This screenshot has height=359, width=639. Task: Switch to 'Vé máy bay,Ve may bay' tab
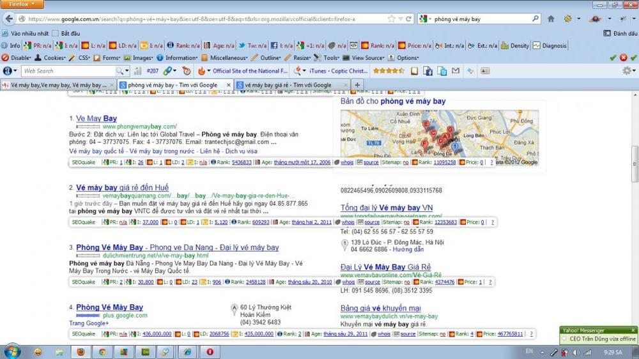[58, 85]
